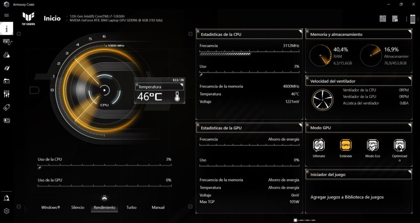Screen dimensions: 420x223
Task: Open the News content icon in sidebar
Action: point(7,121)
